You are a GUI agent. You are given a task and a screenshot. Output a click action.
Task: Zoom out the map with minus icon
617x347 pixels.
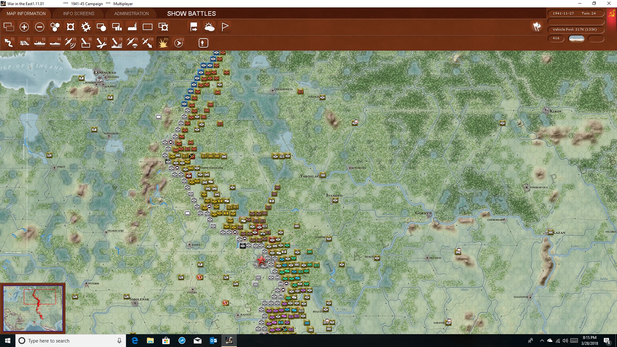coord(40,27)
